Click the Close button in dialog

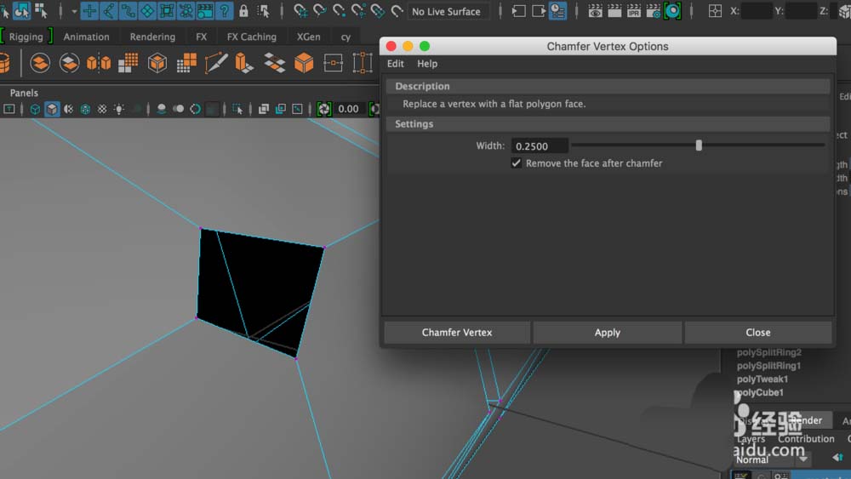(x=758, y=333)
